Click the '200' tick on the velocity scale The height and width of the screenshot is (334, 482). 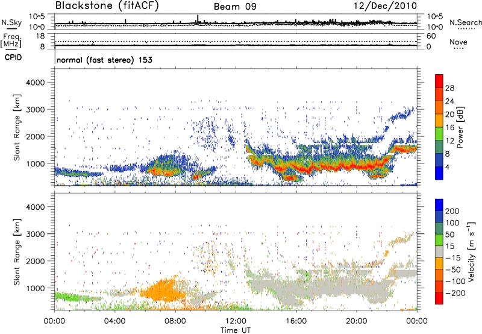coord(452,211)
